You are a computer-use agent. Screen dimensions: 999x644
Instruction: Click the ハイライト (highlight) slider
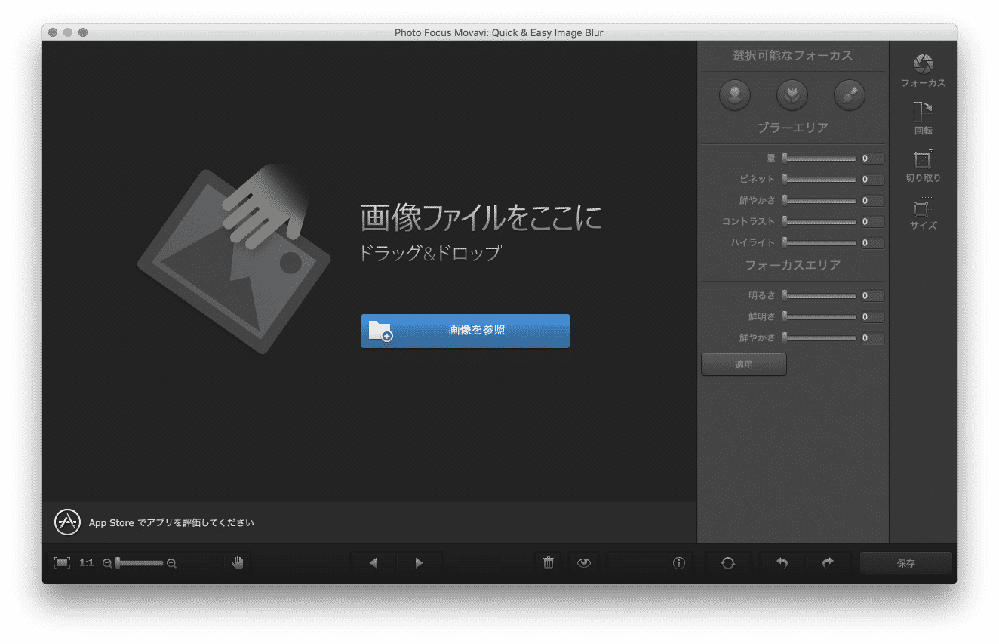[819, 243]
